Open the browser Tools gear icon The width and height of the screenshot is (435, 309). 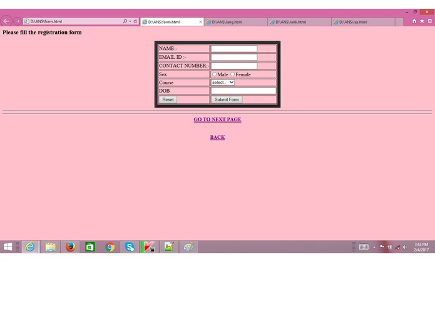point(430,21)
